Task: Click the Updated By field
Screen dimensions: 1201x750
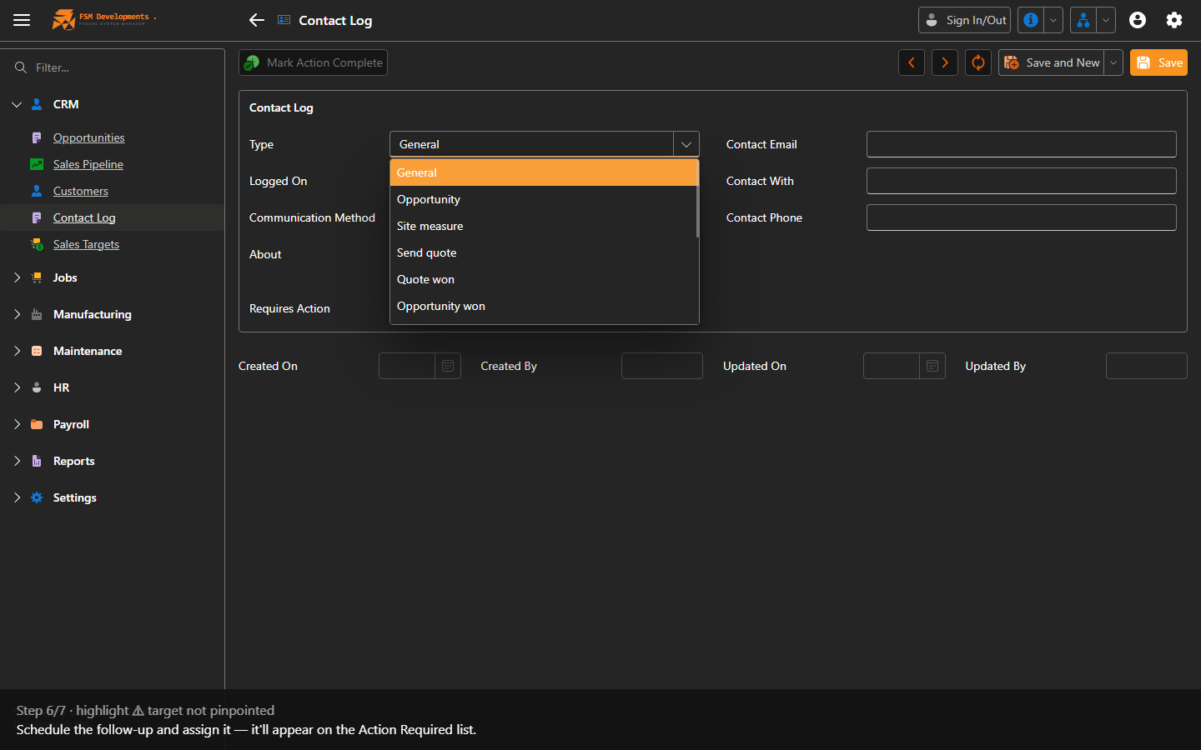Action: click(x=1147, y=366)
